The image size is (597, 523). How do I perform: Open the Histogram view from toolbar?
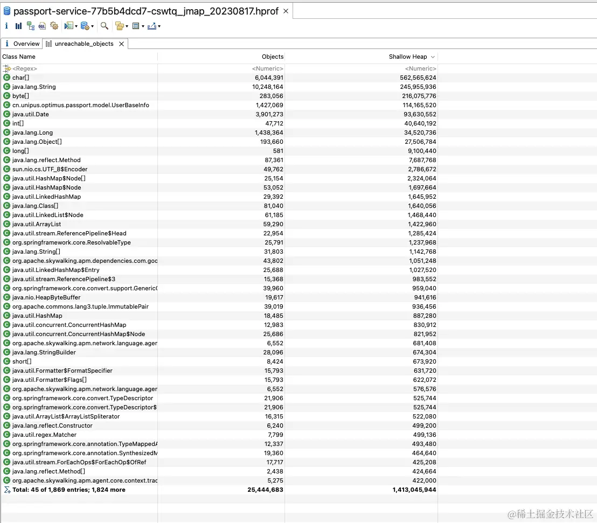pyautogui.click(x=18, y=26)
